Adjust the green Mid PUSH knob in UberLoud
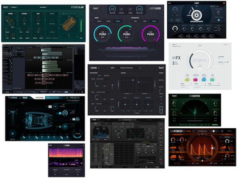237x178 pixels. (x=127, y=34)
